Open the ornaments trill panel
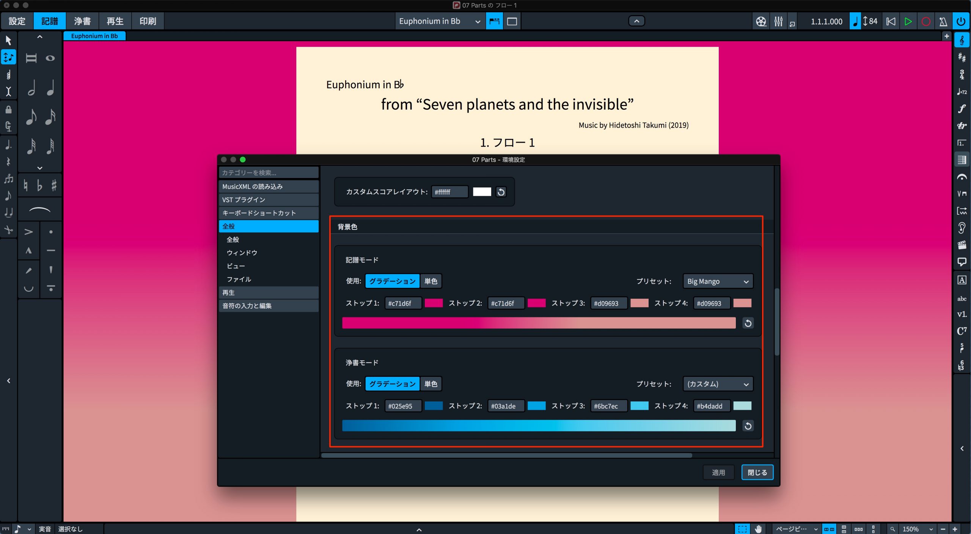The width and height of the screenshot is (971, 534). click(962, 126)
